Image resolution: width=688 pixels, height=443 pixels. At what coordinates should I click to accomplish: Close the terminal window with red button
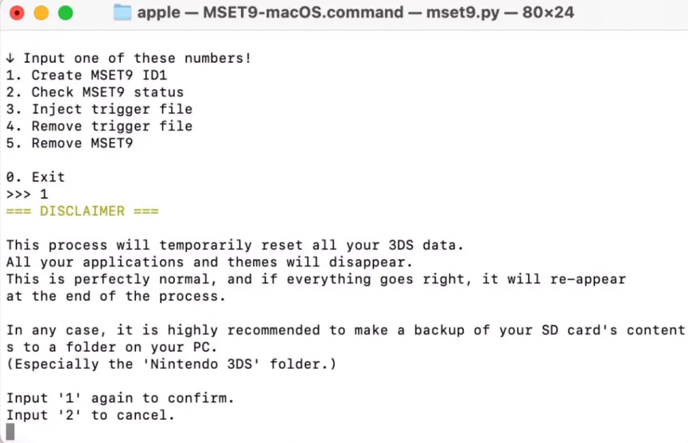(17, 13)
